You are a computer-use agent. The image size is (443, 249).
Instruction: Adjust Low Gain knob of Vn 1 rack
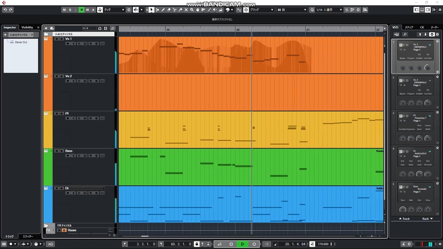coord(428,67)
